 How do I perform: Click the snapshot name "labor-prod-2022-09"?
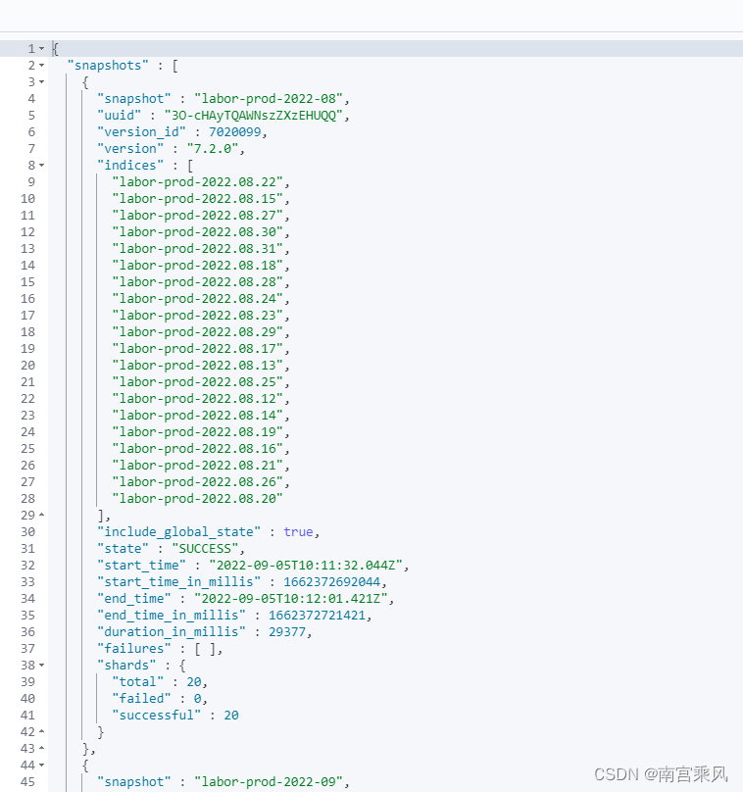point(269,782)
